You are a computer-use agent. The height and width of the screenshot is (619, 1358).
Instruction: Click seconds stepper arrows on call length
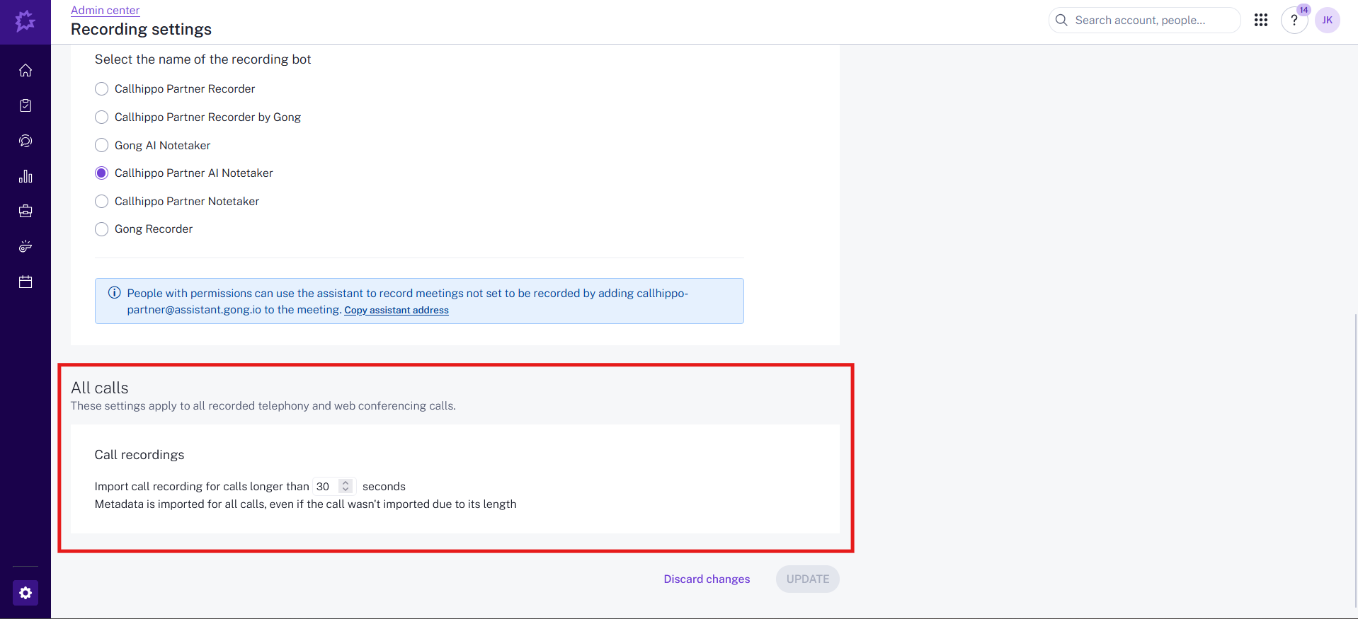point(346,486)
